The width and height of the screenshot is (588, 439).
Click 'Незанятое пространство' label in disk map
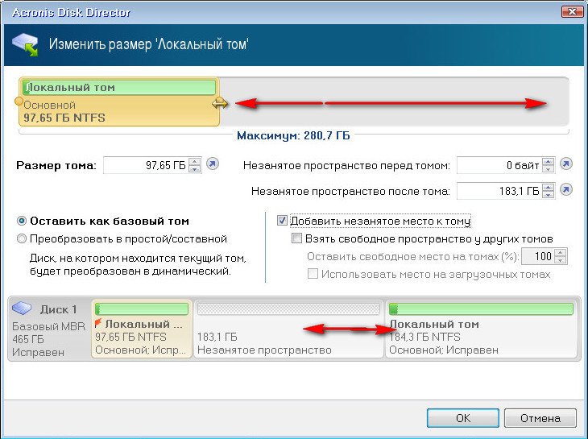[264, 350]
